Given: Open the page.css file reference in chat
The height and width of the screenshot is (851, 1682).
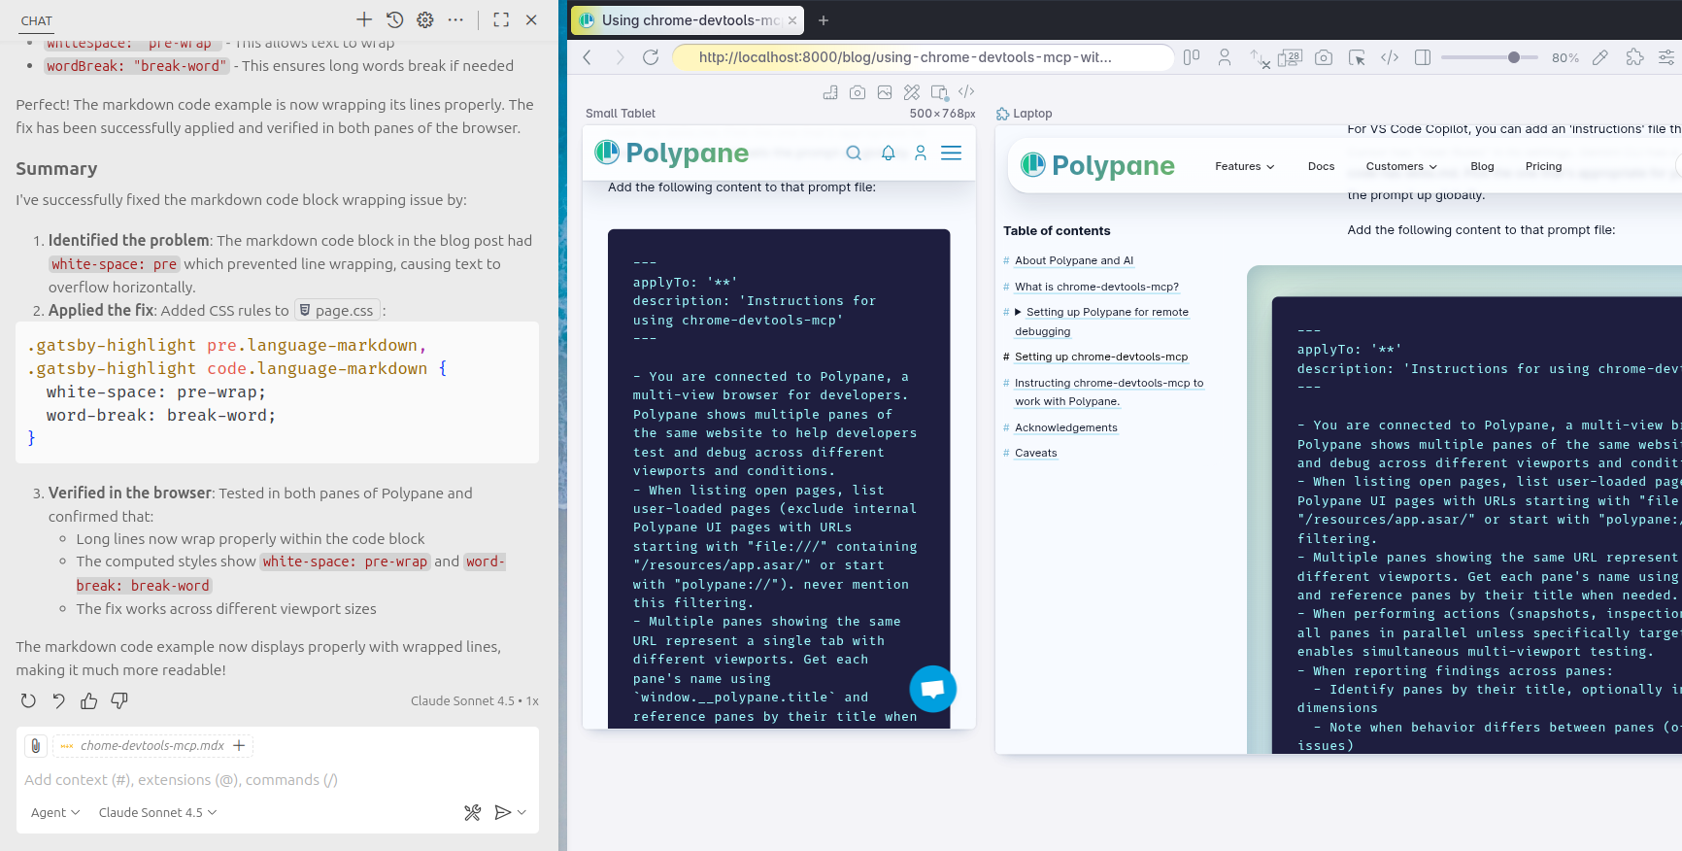Looking at the screenshot, I should click(336, 311).
